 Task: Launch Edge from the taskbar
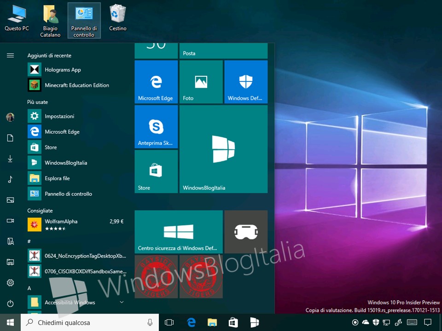[x=191, y=323]
